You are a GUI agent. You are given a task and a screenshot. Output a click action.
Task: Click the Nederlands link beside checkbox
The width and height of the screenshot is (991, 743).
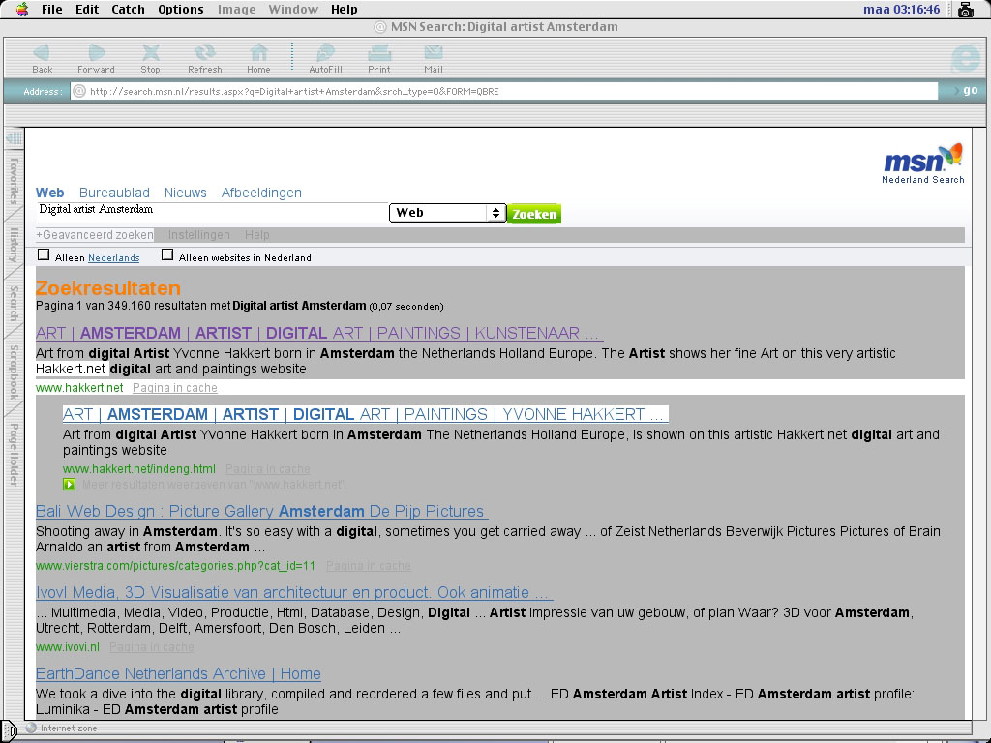114,257
